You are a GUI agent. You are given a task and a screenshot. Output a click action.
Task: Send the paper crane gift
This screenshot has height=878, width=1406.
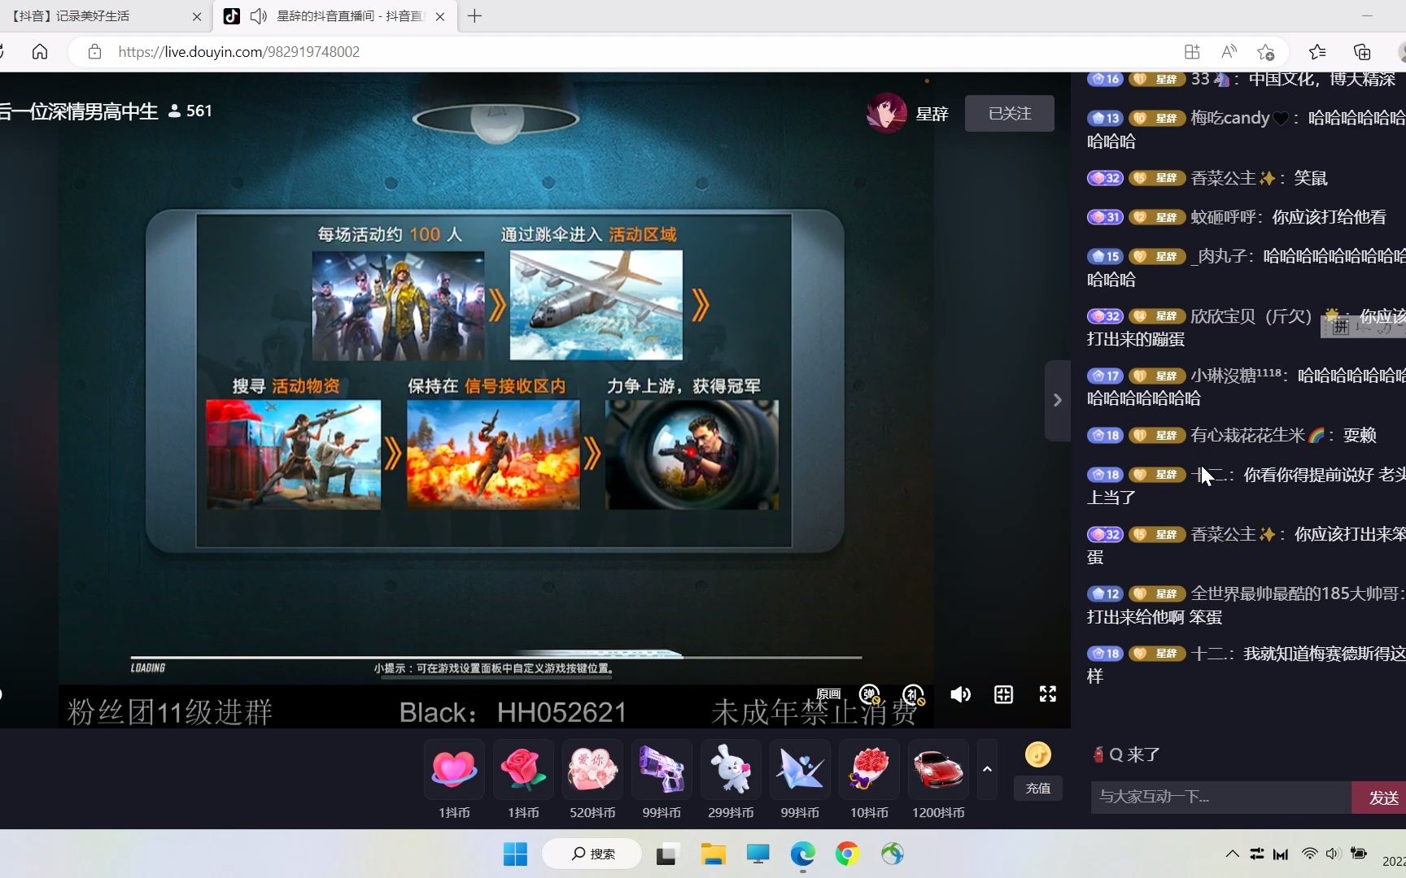[800, 769]
